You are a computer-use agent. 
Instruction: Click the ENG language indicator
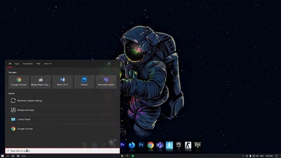click(x=262, y=156)
